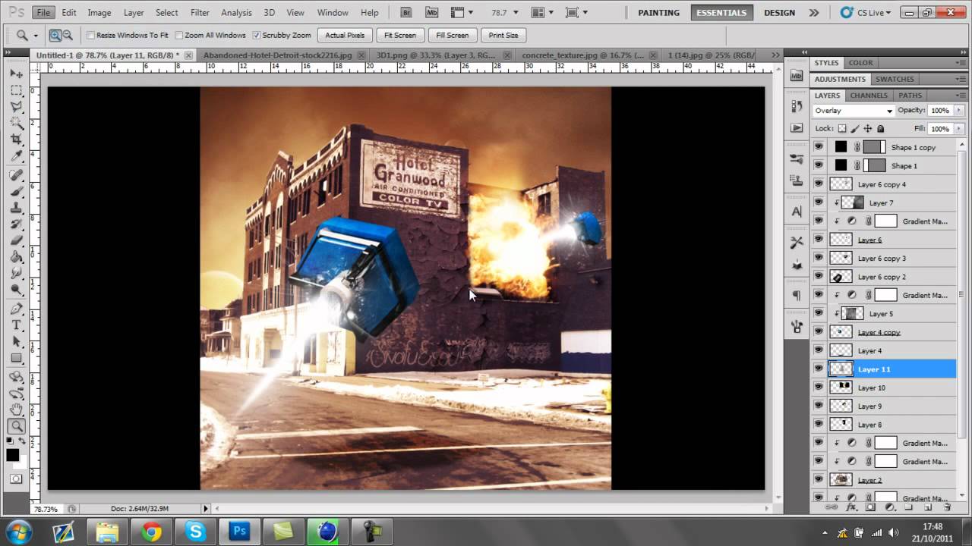This screenshot has height=546, width=972.
Task: Open the Character panel icon
Action: (797, 212)
